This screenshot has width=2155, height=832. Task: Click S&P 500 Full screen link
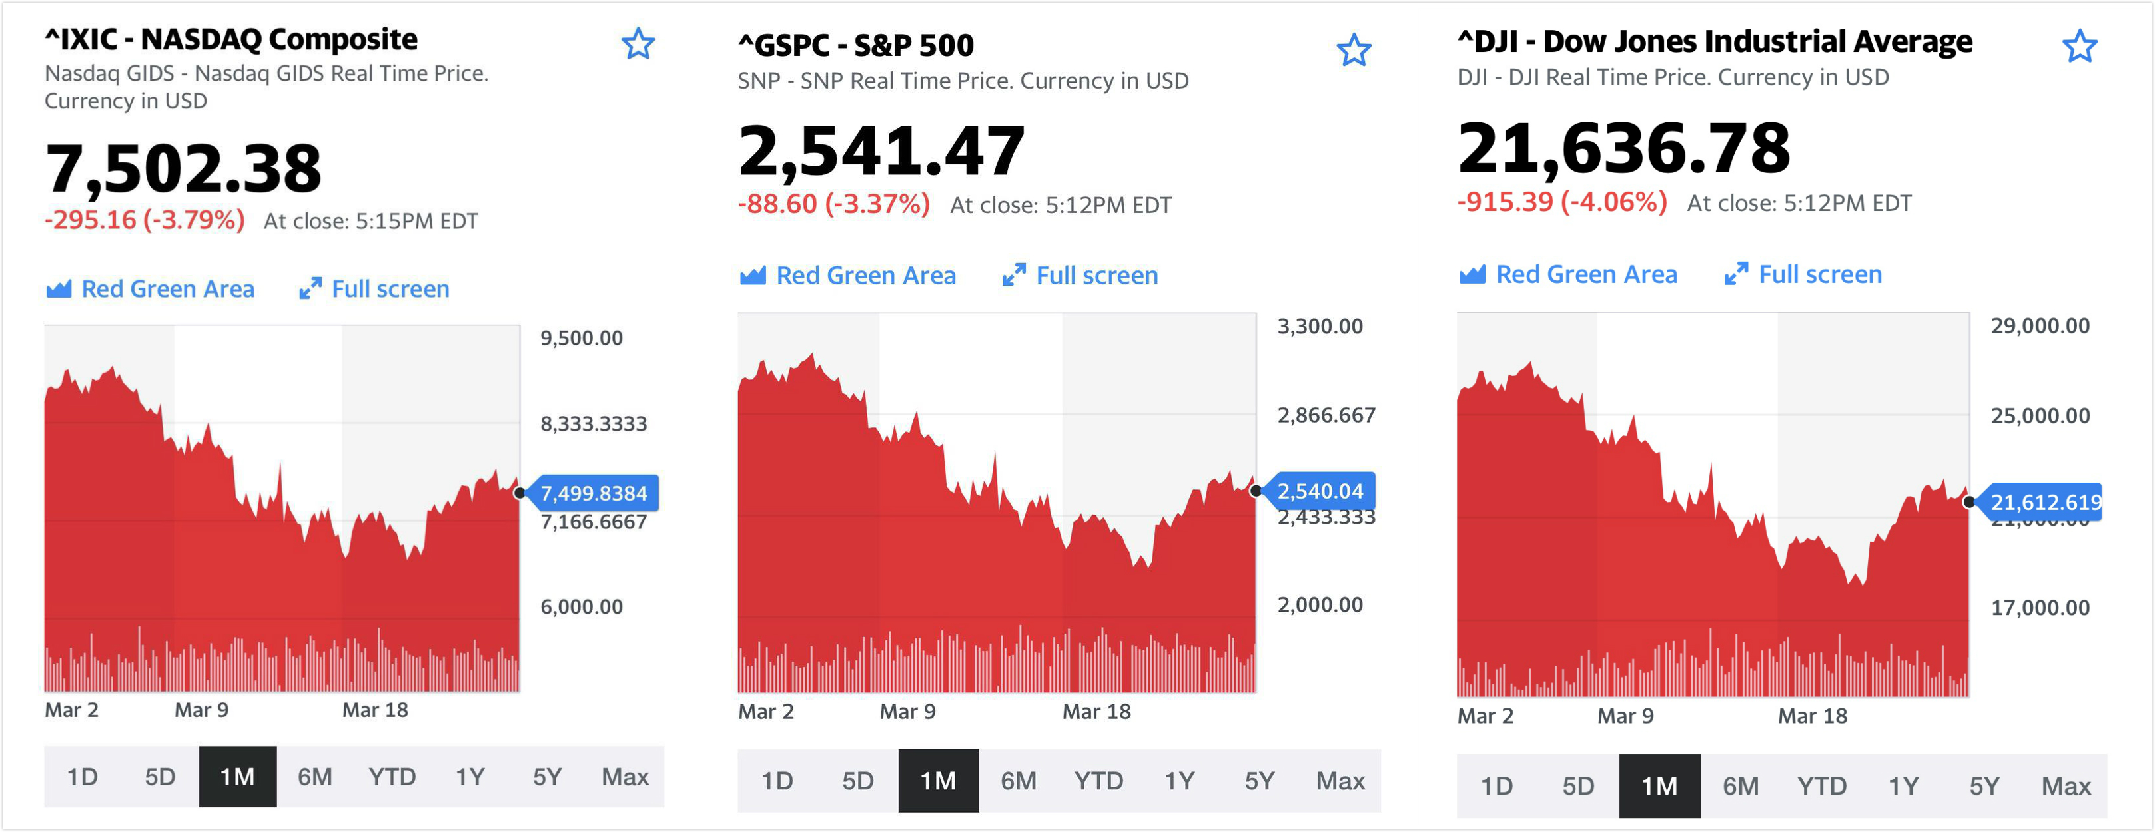[1096, 275]
